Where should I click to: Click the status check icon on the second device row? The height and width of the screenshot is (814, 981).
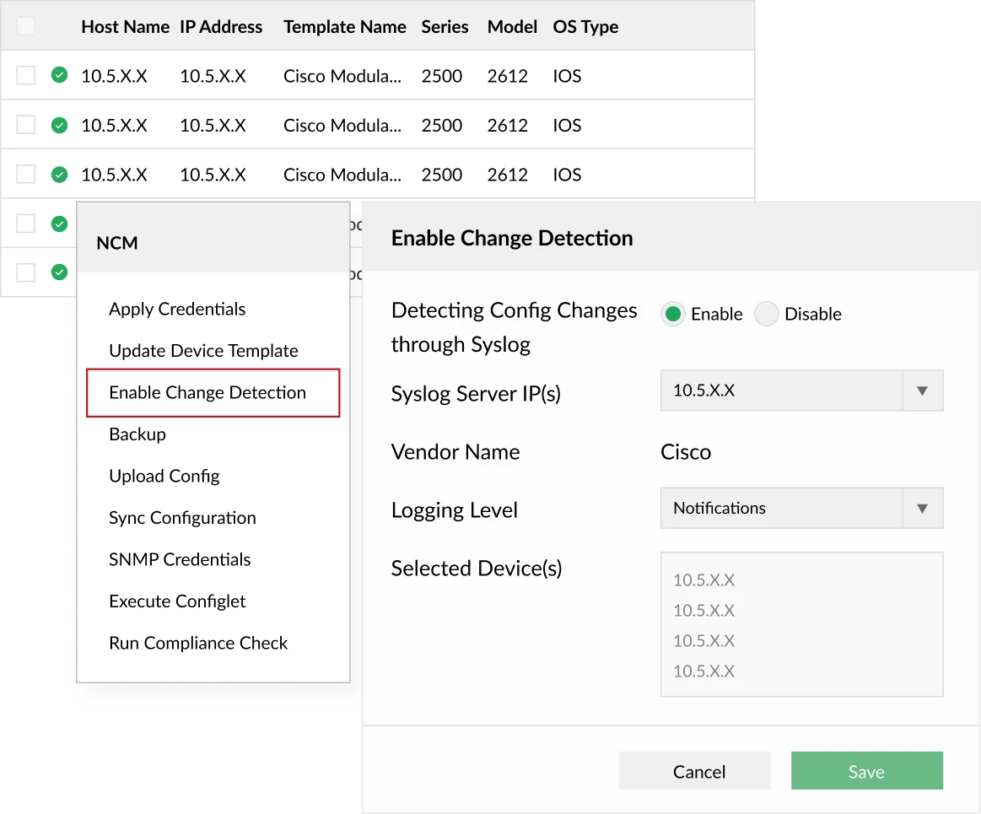[x=58, y=125]
